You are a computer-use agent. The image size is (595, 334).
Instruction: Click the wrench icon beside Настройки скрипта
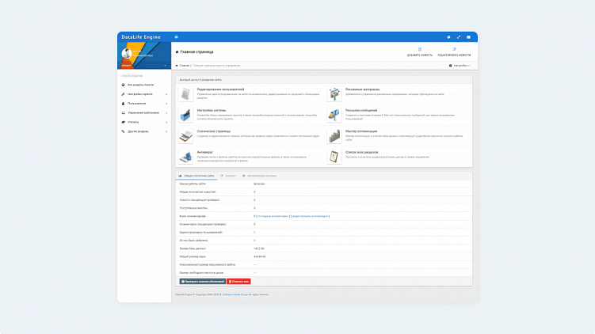[123, 94]
